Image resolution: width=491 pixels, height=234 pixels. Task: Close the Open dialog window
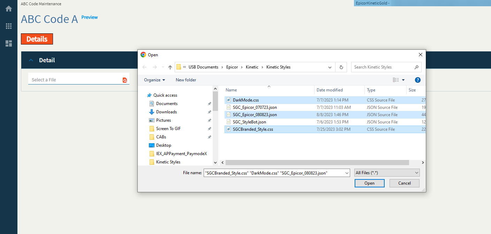(421, 55)
